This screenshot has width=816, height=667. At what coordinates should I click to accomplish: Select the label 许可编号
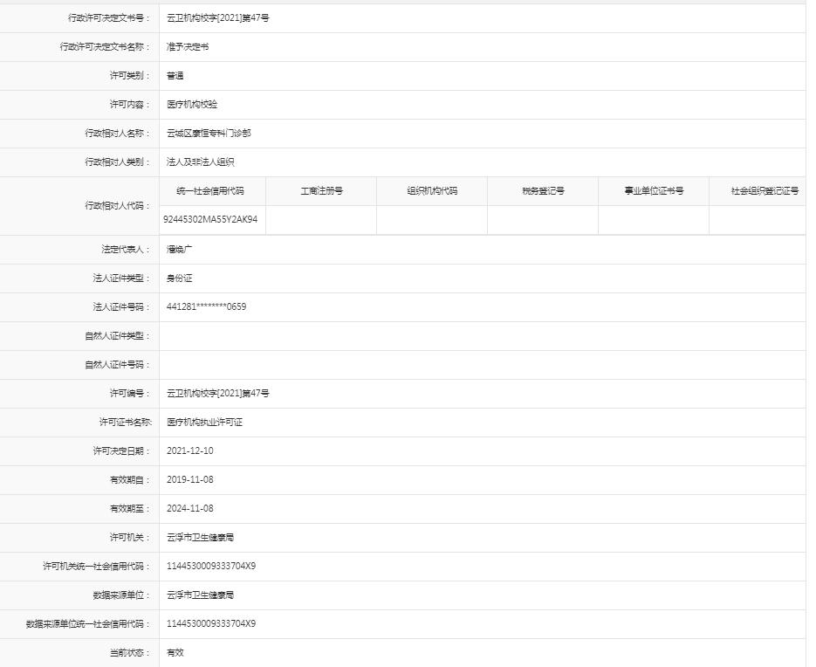[x=129, y=393]
